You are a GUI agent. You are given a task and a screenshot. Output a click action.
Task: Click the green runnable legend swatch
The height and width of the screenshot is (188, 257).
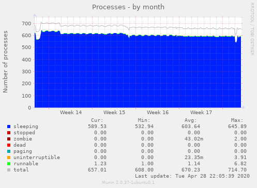point(9,164)
